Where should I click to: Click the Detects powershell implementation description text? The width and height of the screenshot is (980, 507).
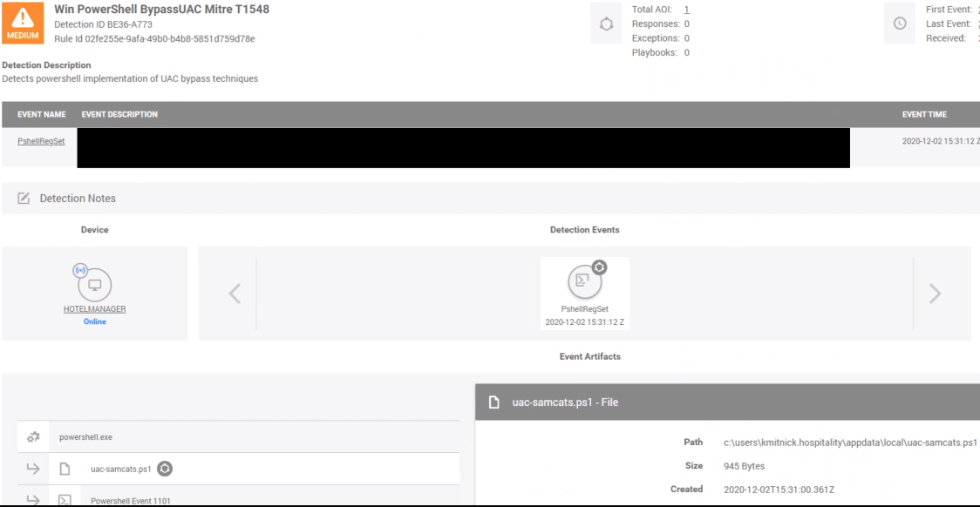tap(130, 79)
